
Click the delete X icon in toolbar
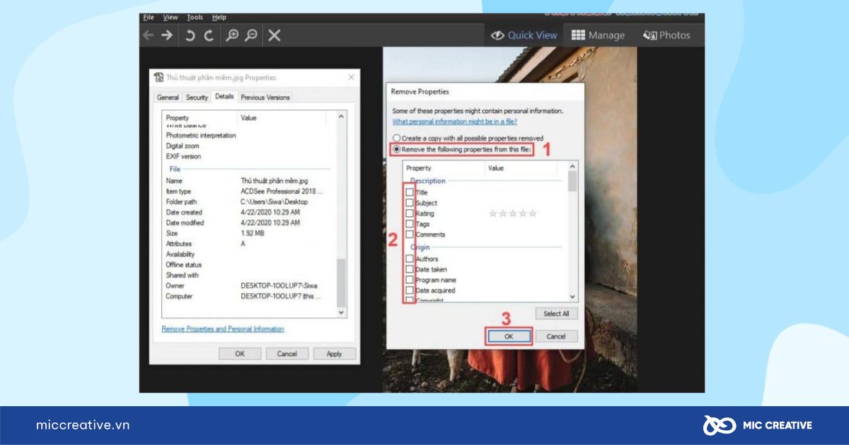275,35
